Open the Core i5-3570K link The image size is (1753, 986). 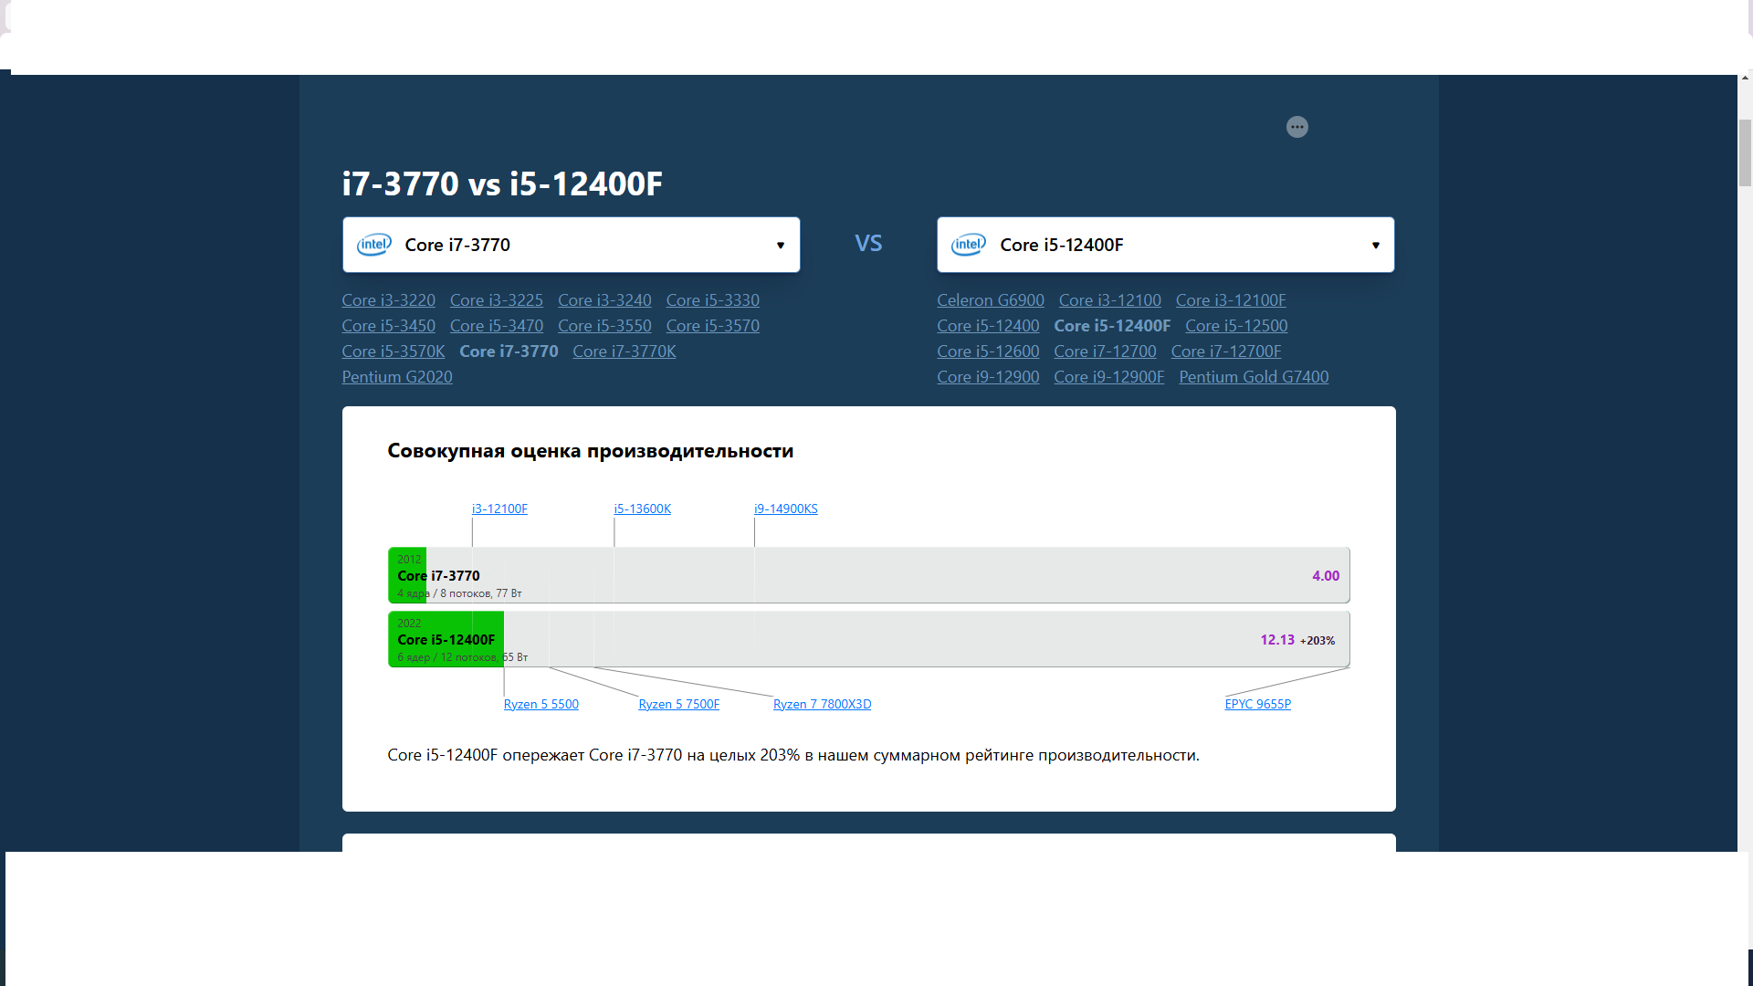tap(393, 351)
